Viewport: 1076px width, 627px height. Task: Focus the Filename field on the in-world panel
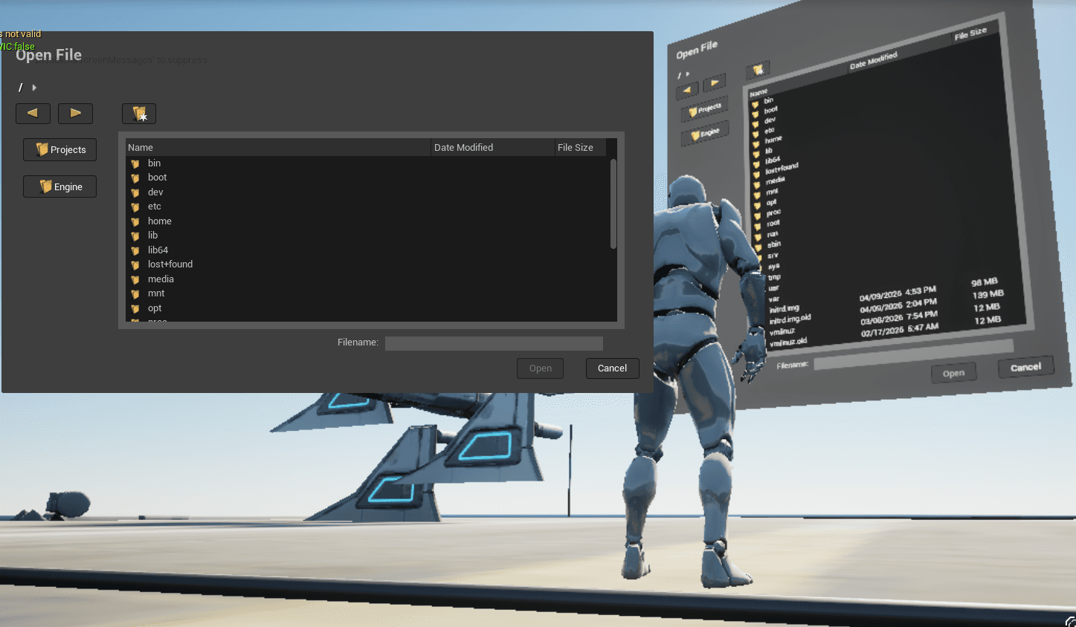click(x=913, y=356)
